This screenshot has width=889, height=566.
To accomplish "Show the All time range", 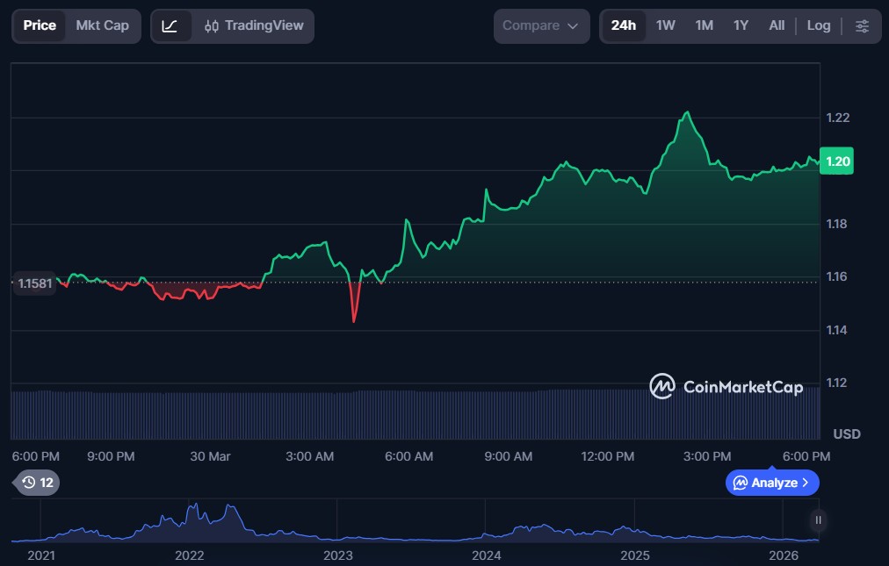I will (777, 25).
